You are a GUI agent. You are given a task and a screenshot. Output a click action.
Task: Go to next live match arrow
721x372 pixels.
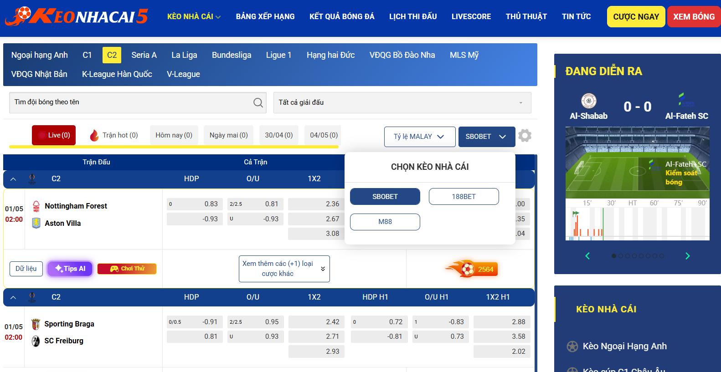click(687, 256)
